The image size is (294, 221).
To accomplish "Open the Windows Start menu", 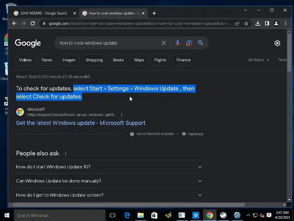I will 7,215.
